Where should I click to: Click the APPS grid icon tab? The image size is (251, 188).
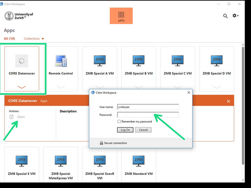click(121, 16)
